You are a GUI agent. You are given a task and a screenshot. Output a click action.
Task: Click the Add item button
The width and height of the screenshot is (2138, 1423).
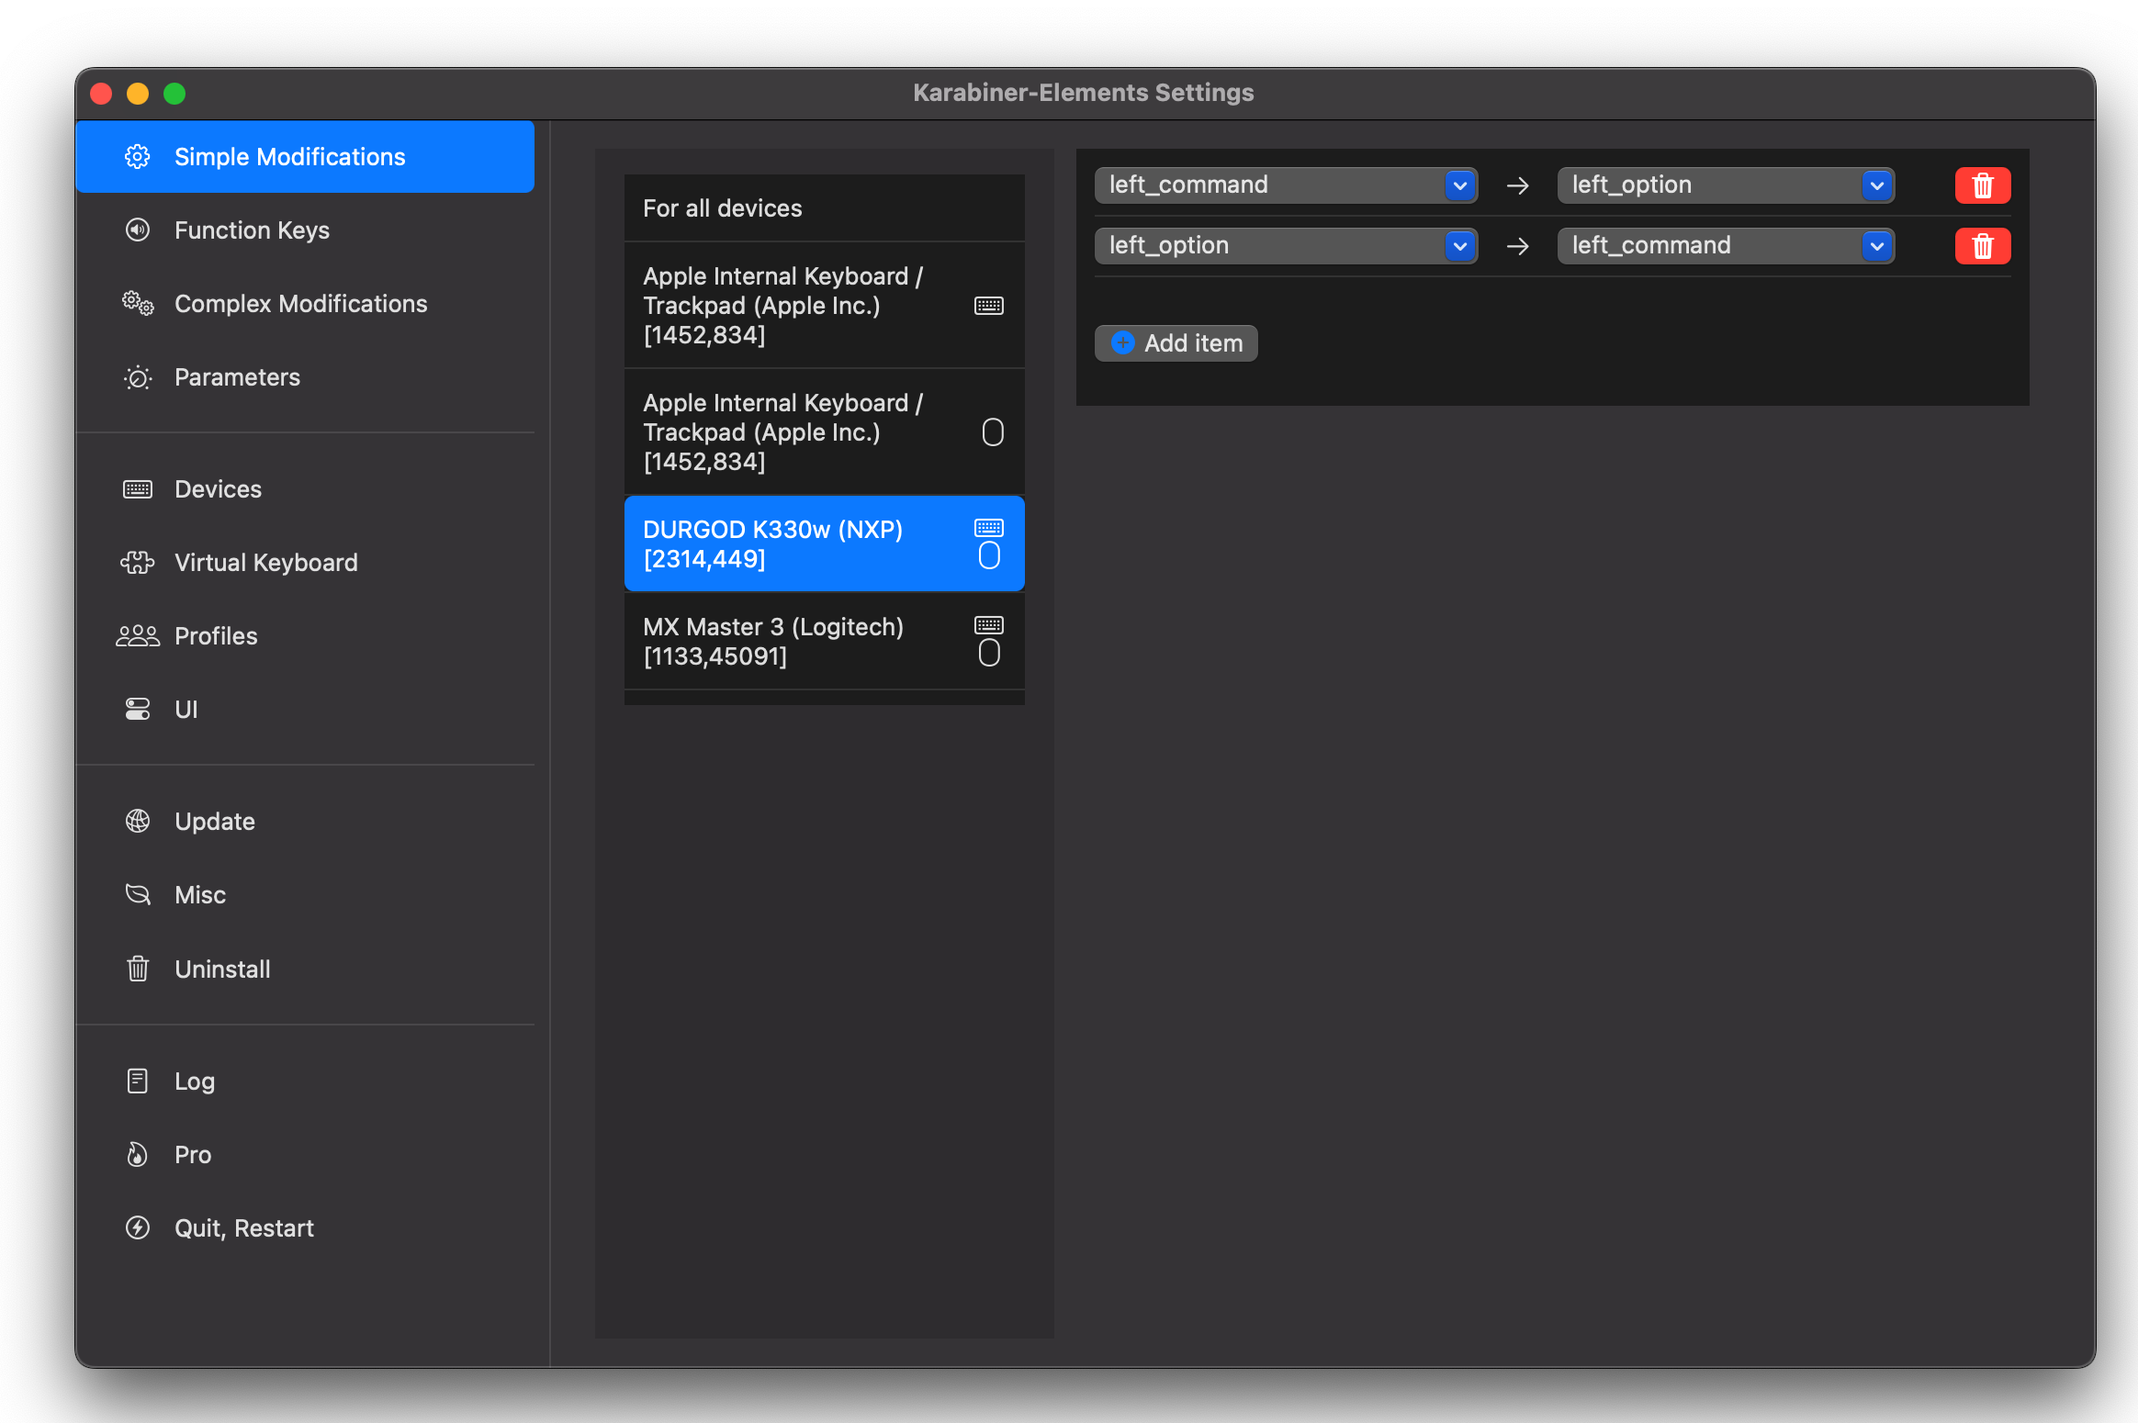pyautogui.click(x=1176, y=343)
